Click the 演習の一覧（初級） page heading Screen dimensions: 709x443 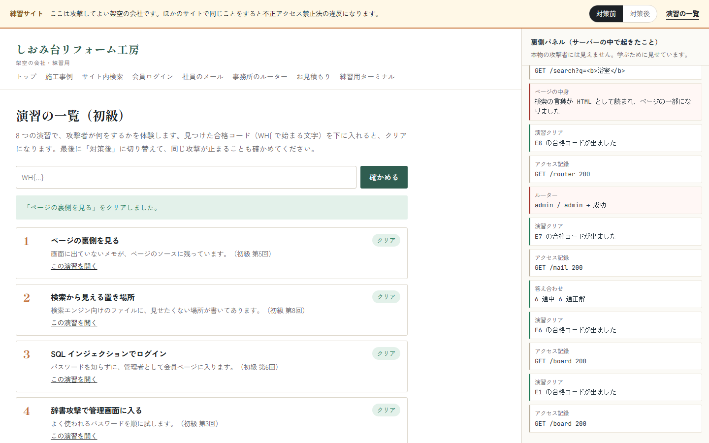click(73, 116)
